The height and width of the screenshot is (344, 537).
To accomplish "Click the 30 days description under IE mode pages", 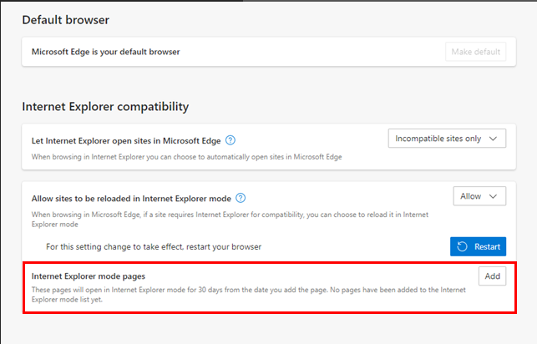I will coord(249,295).
